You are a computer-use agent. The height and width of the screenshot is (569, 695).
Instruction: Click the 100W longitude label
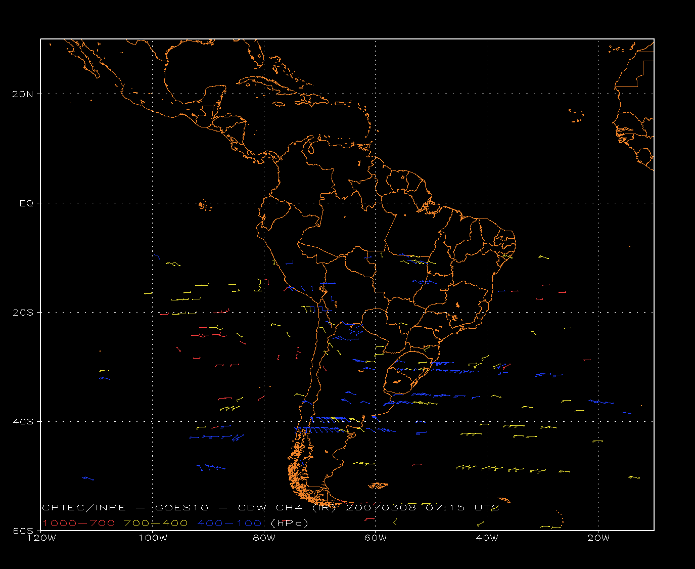pos(153,538)
